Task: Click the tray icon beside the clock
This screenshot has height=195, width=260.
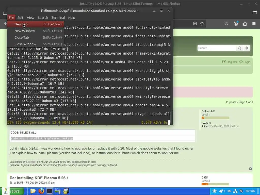Action: (241, 191)
